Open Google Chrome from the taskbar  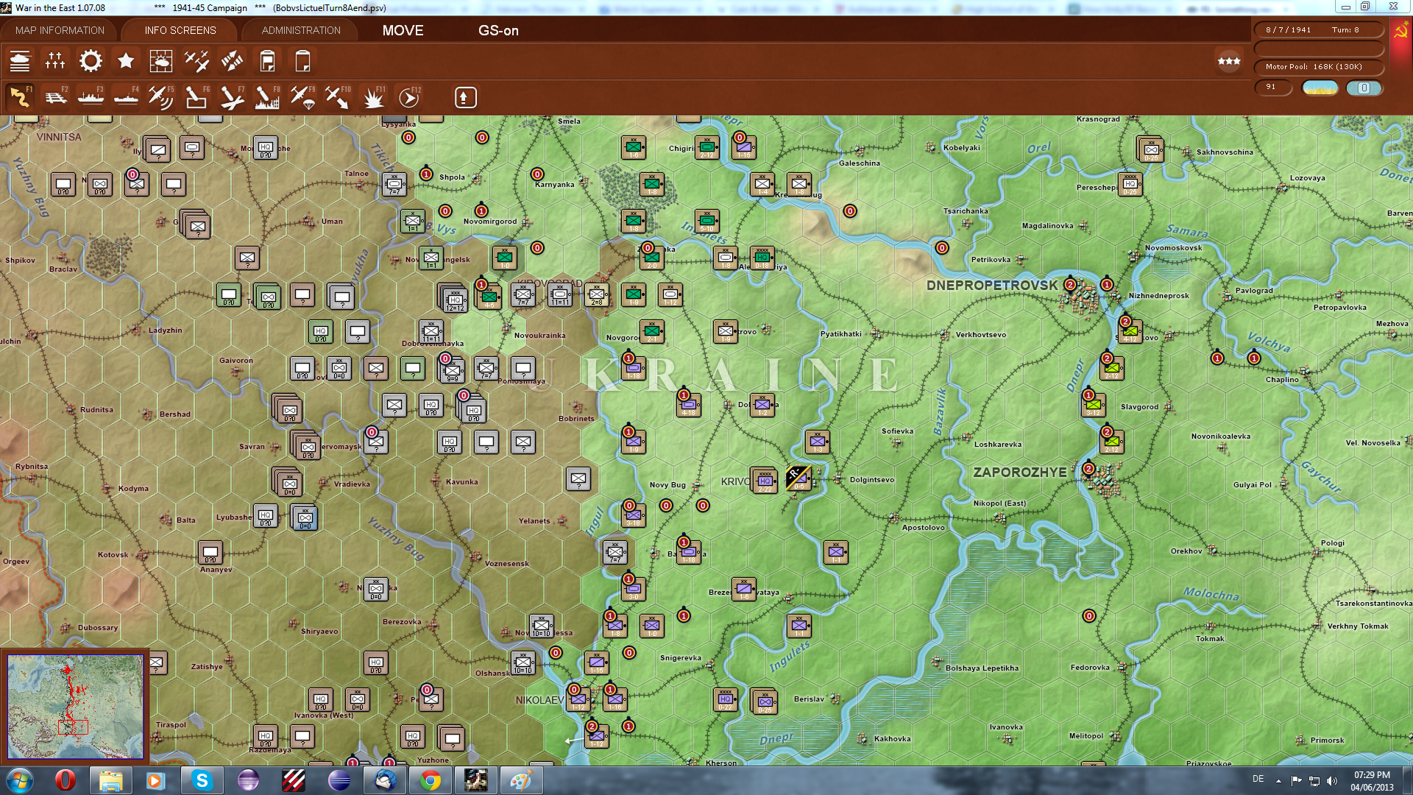pyautogui.click(x=431, y=780)
